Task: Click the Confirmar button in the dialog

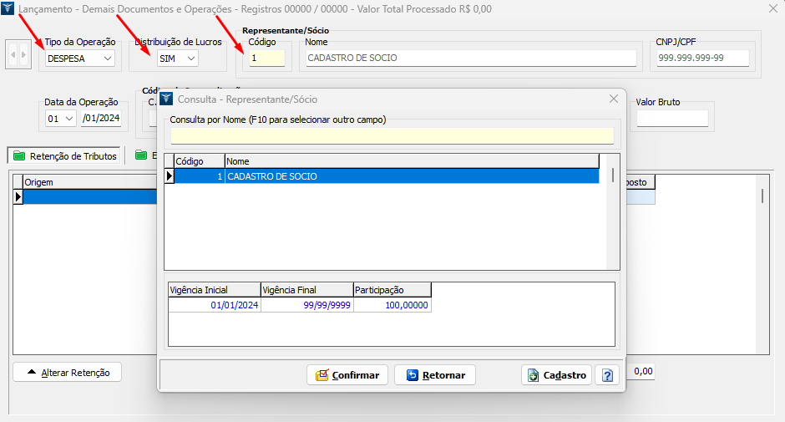Action: (x=347, y=375)
